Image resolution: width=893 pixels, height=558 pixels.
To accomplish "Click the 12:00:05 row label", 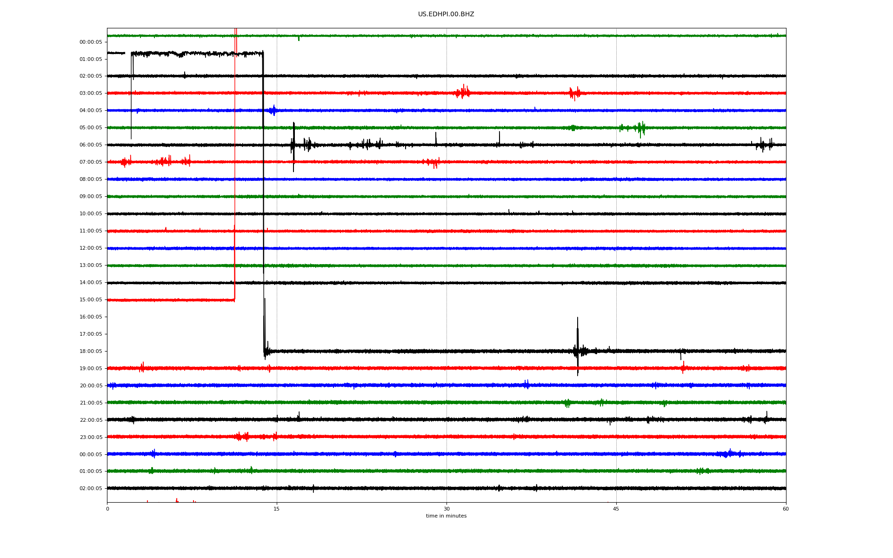I will pyautogui.click(x=91, y=248).
